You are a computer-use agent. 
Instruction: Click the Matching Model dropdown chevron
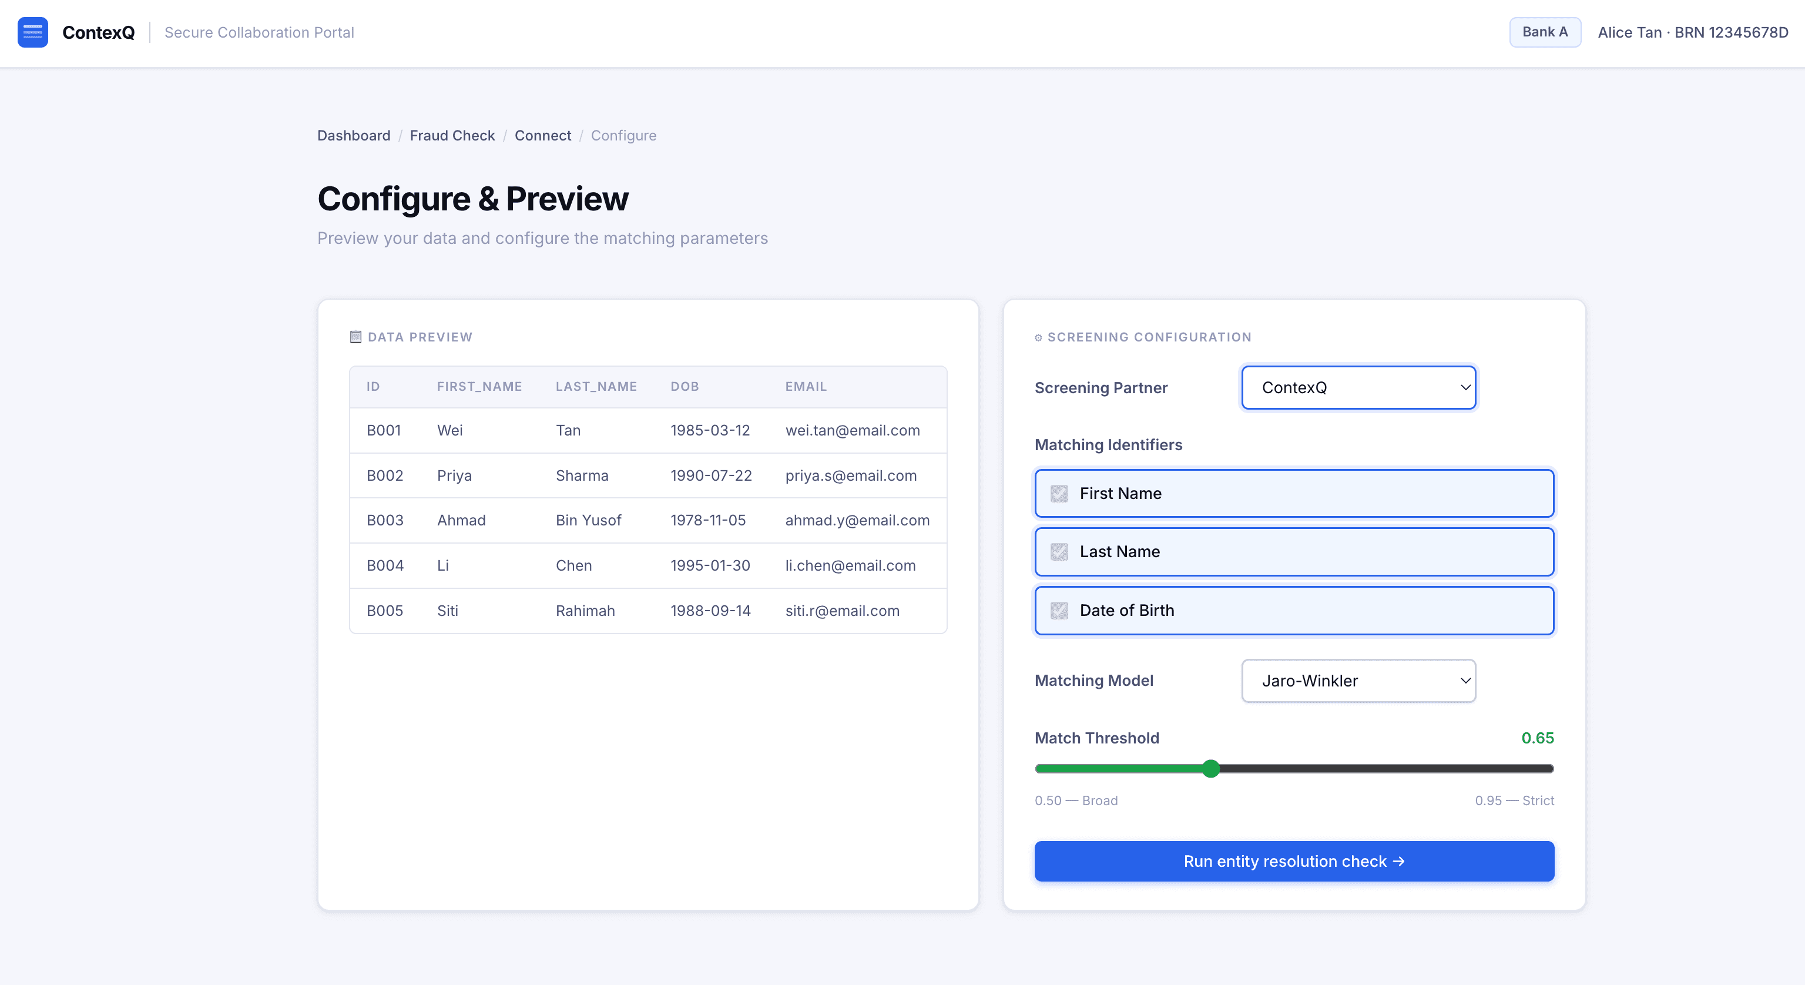1465,681
